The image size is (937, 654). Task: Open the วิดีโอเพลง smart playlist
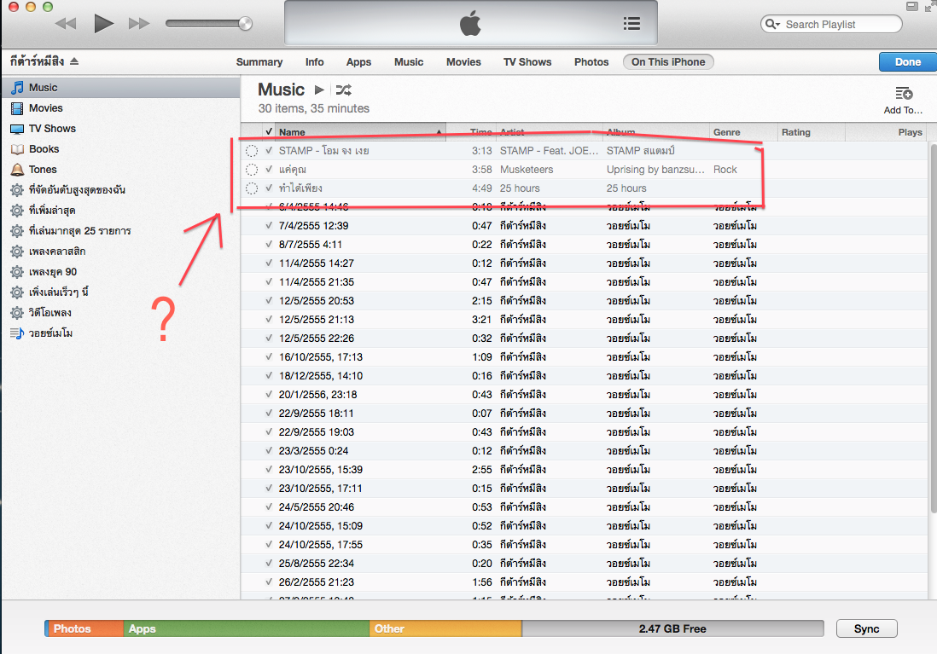click(120, 312)
